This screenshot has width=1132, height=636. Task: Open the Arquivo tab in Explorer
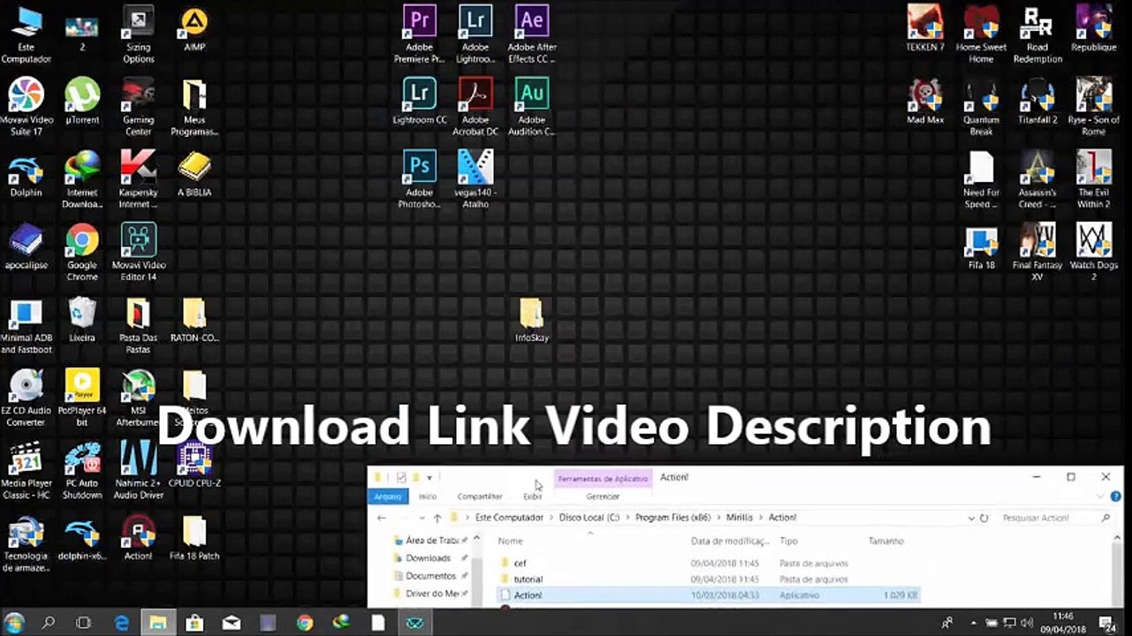click(388, 496)
